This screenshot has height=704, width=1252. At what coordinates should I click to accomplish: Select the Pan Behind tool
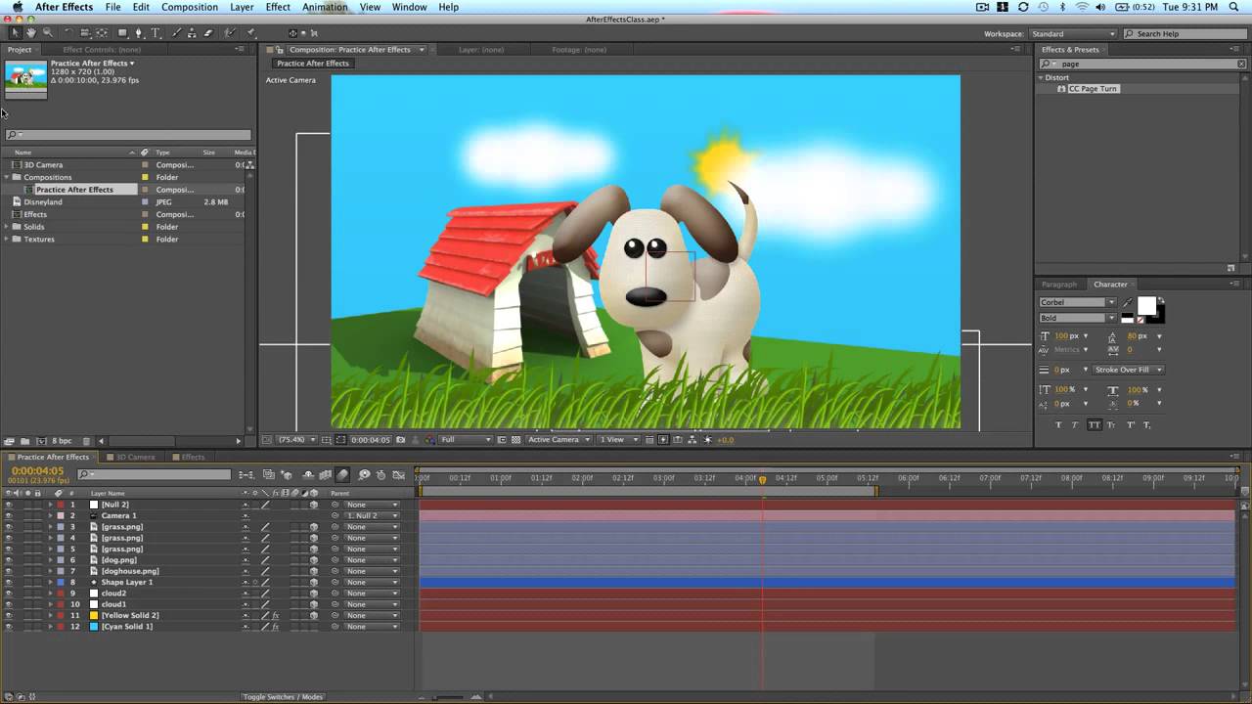tap(101, 33)
